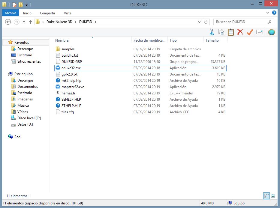The width and height of the screenshot is (280, 208).
Task: Expand the address bar history dropdown
Action: (199, 22)
